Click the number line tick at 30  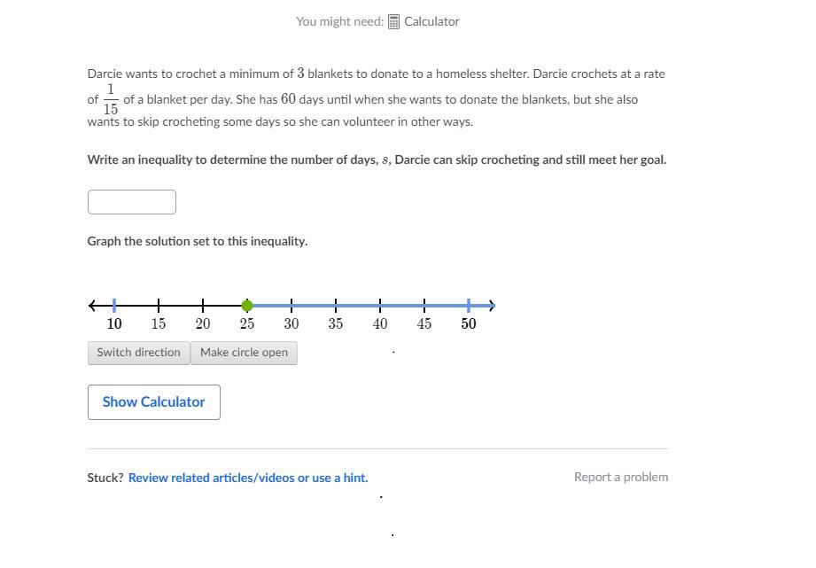(x=291, y=306)
